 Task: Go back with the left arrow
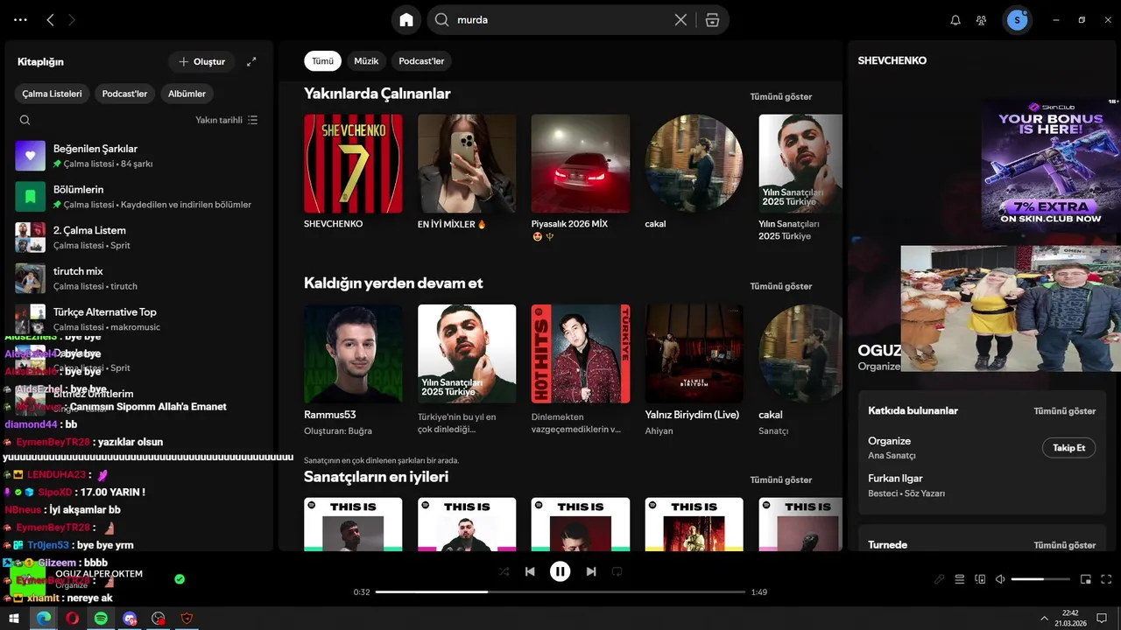pyautogui.click(x=50, y=19)
